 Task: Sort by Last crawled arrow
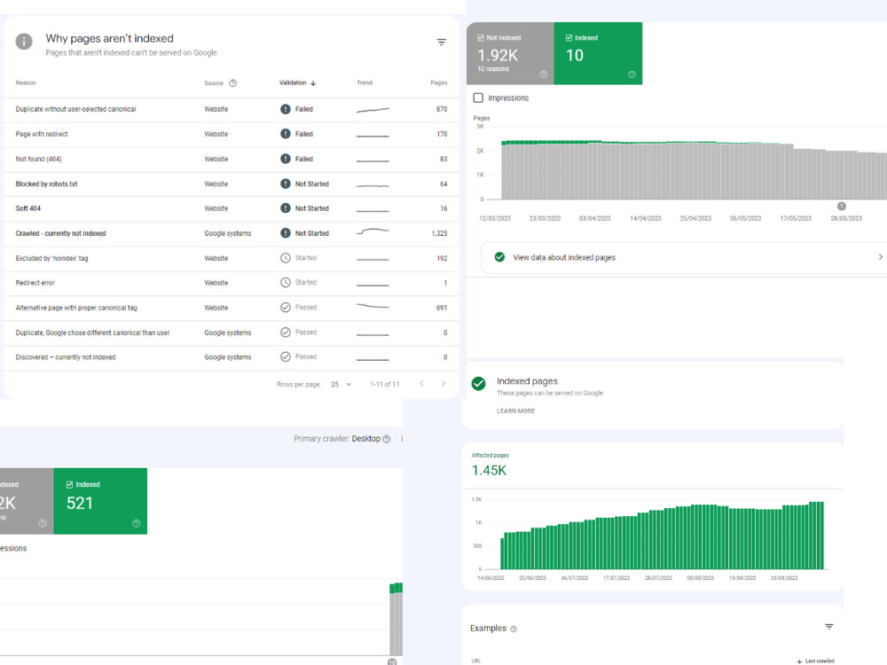(799, 661)
